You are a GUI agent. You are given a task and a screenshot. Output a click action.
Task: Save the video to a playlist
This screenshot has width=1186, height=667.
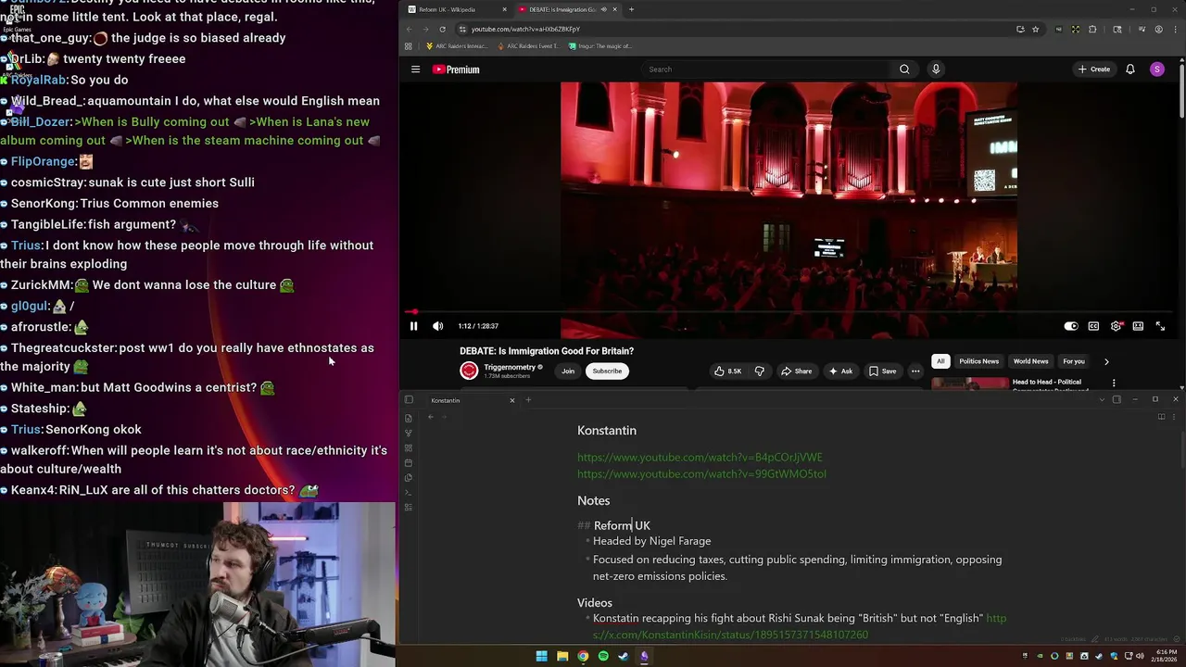click(x=882, y=371)
